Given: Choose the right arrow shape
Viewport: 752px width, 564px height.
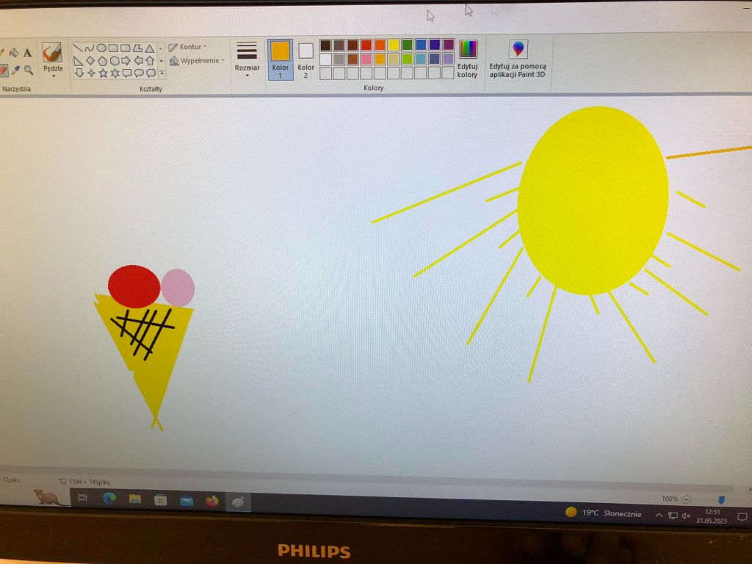Looking at the screenshot, I should (126, 61).
